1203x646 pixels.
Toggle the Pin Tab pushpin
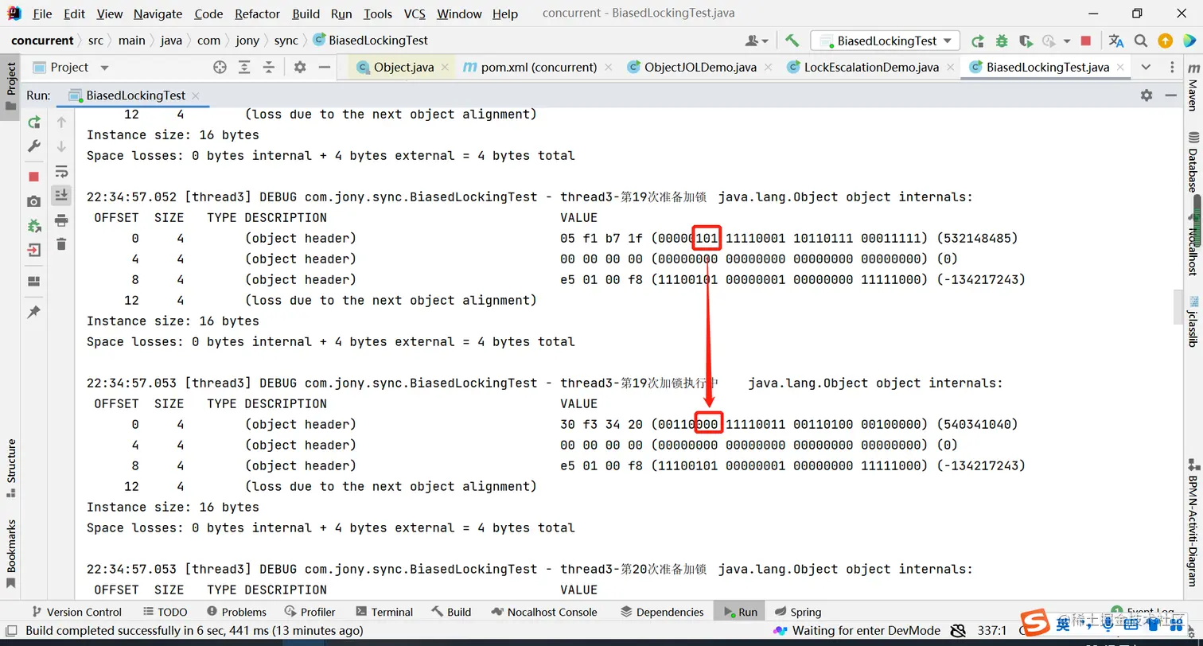pyautogui.click(x=34, y=313)
